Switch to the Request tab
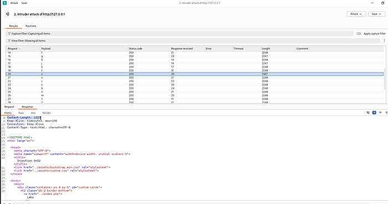 [9, 107]
